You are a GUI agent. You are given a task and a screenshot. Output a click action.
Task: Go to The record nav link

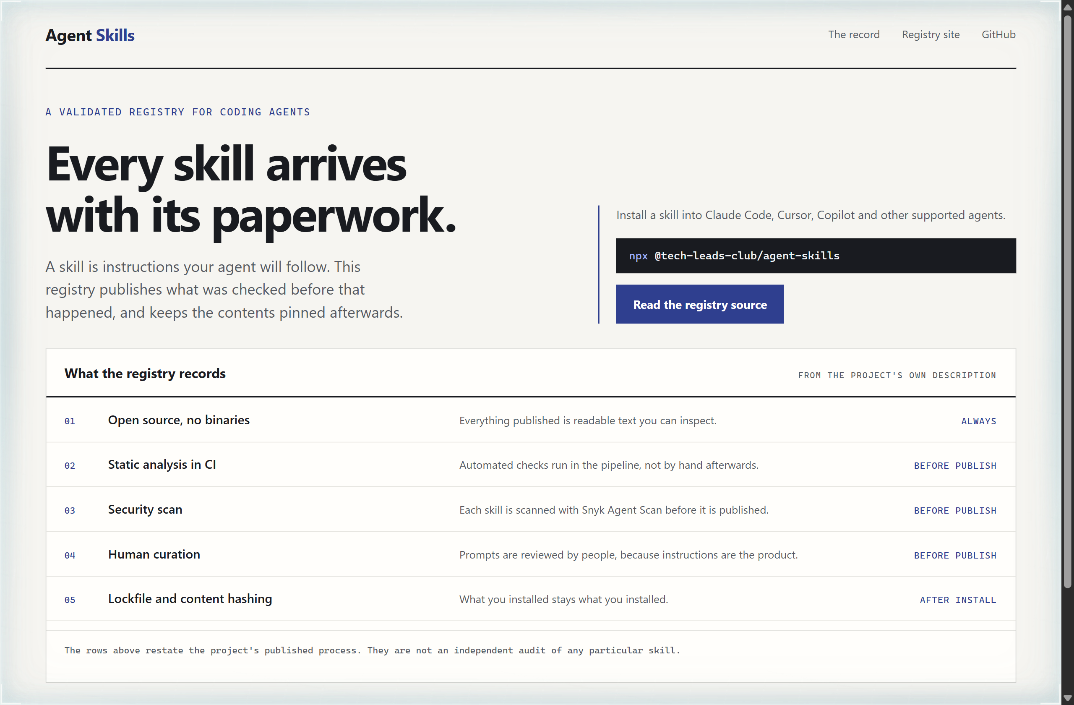(853, 35)
